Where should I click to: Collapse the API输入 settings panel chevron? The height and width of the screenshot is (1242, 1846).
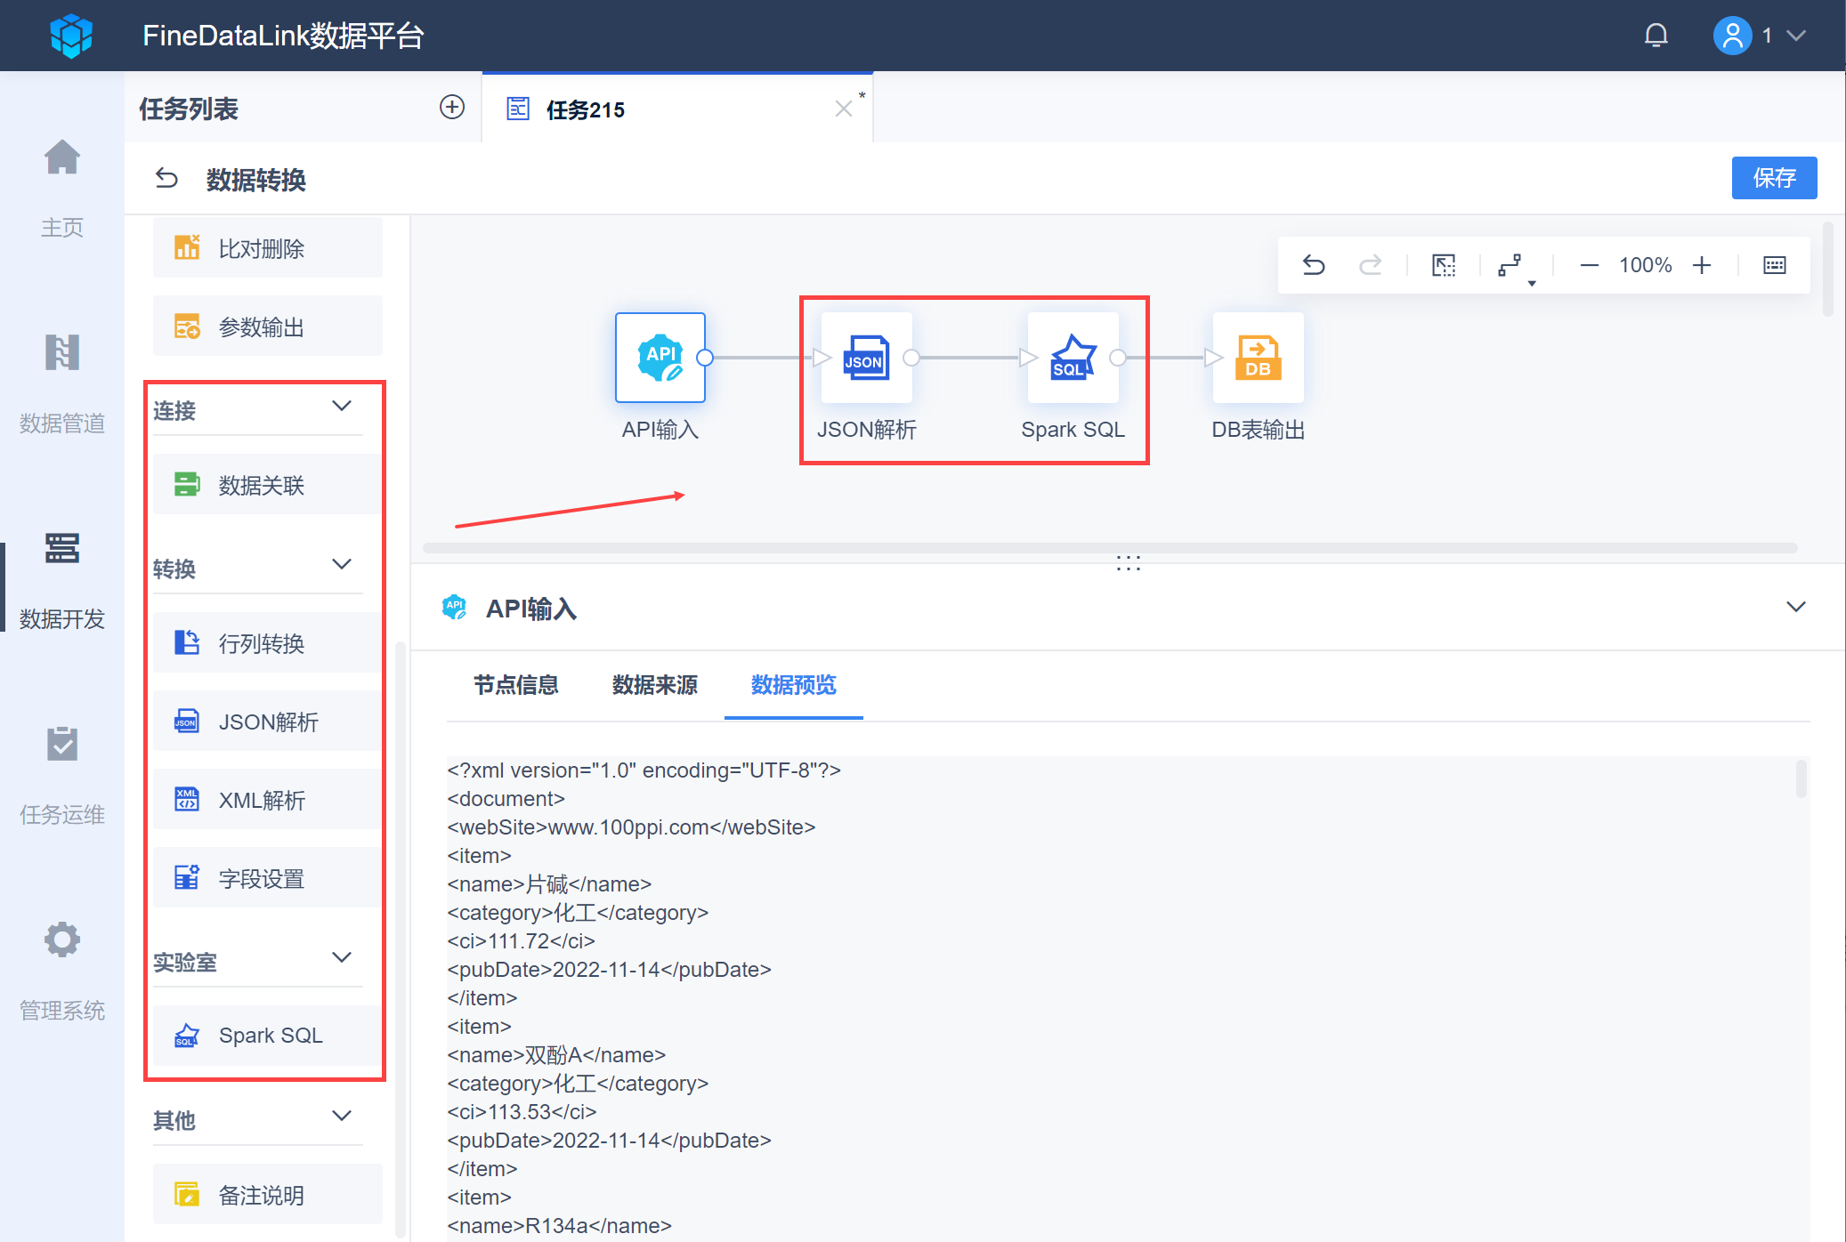[1795, 607]
